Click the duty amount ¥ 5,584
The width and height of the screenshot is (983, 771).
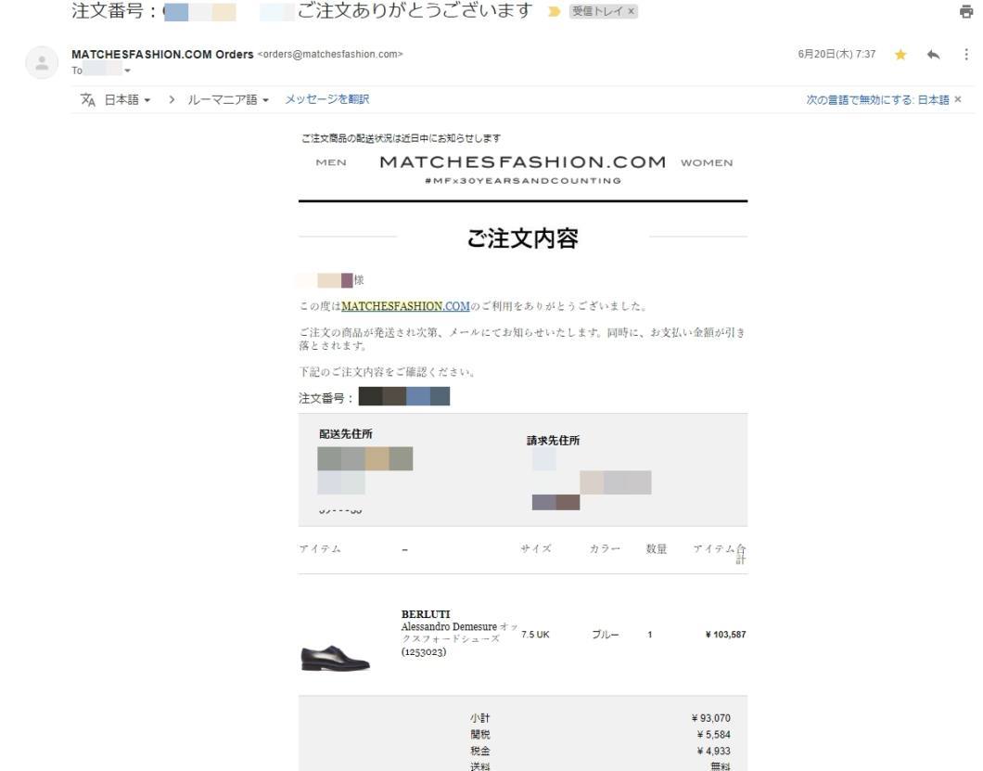pyautogui.click(x=713, y=735)
